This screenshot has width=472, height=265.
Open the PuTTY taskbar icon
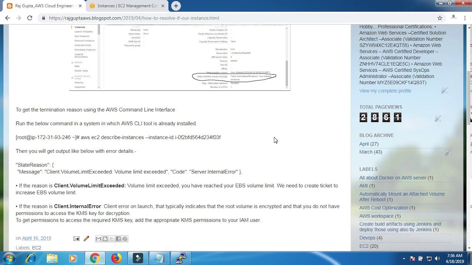[x=181, y=258]
